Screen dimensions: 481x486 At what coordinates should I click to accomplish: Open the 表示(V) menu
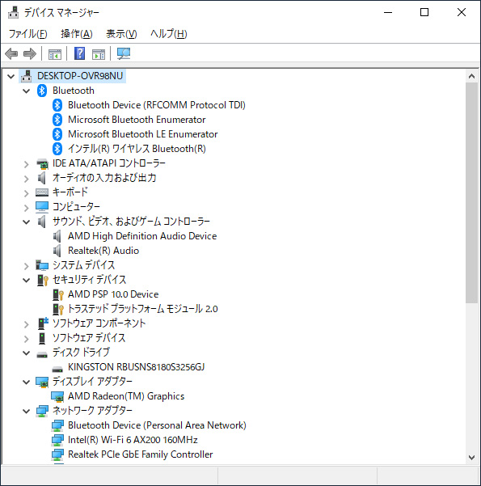point(121,33)
